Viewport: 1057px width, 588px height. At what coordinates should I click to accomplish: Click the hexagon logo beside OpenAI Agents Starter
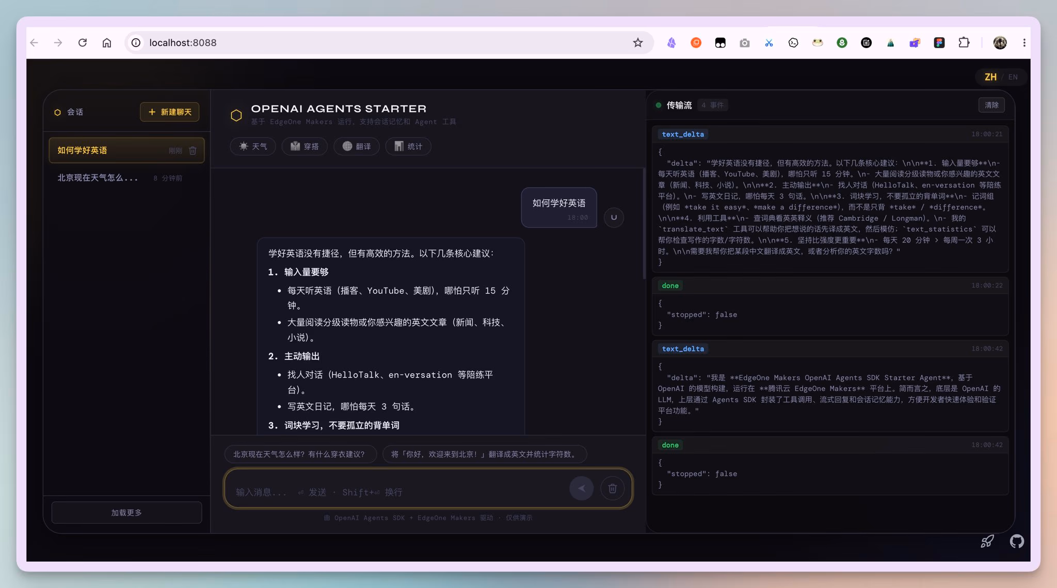[x=236, y=115]
